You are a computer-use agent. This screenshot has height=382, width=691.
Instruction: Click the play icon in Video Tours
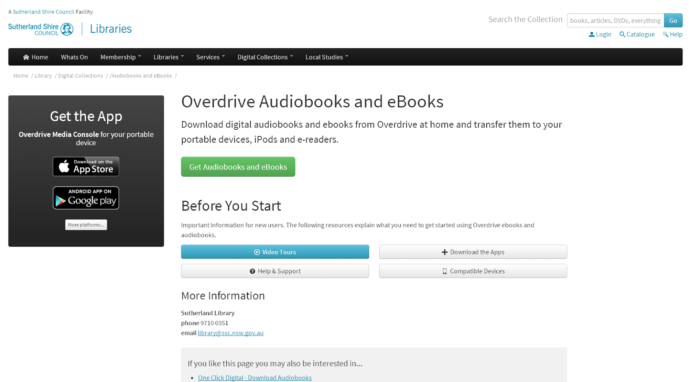[x=257, y=252]
